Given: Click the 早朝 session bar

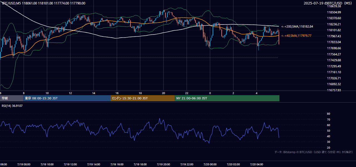Looking at the screenshot, I should [11, 98].
